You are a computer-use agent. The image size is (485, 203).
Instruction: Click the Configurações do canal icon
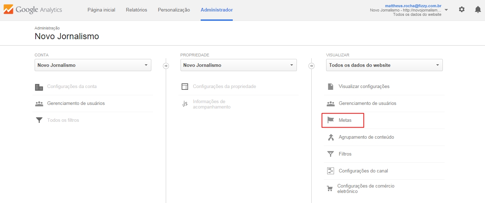[x=330, y=171]
